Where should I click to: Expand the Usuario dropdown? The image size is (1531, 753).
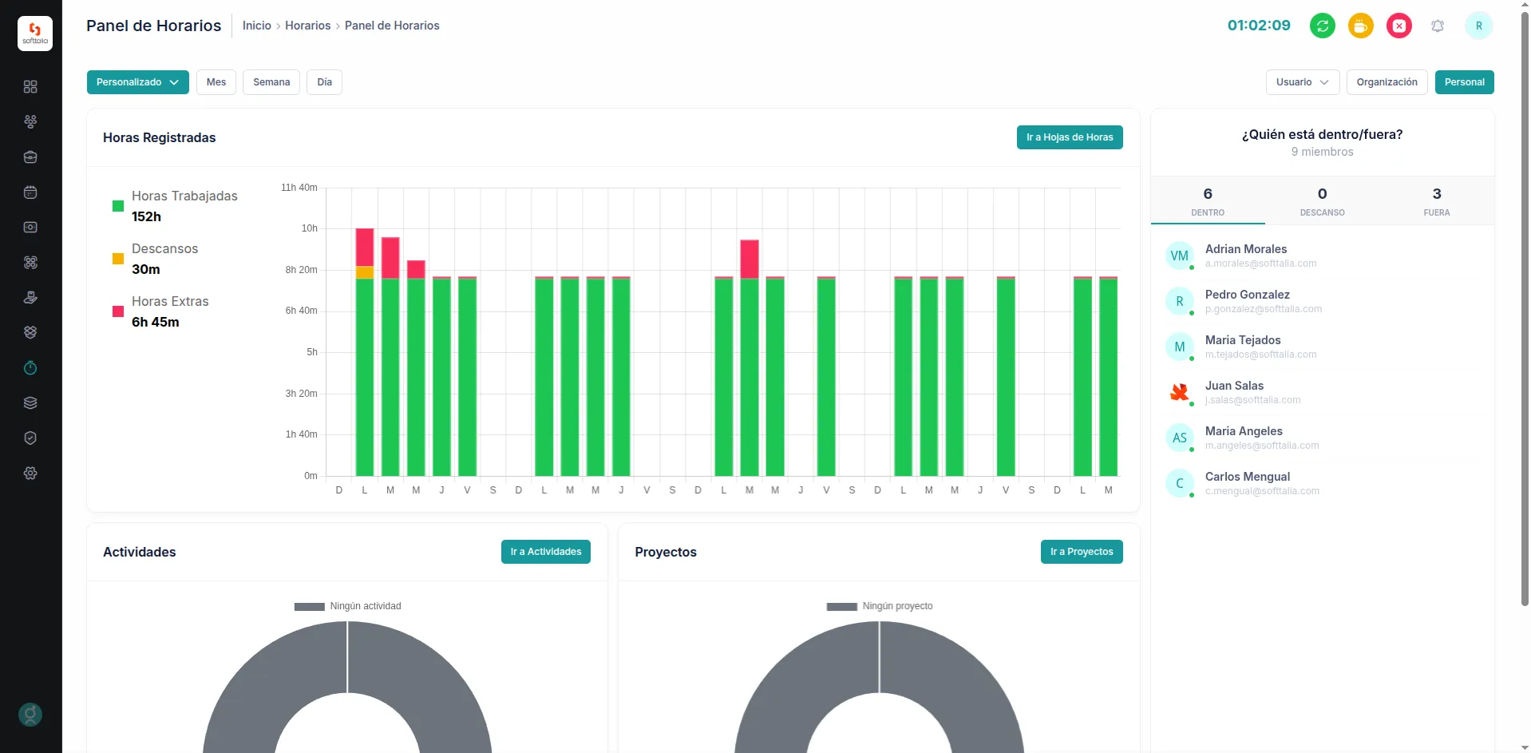coord(1303,82)
